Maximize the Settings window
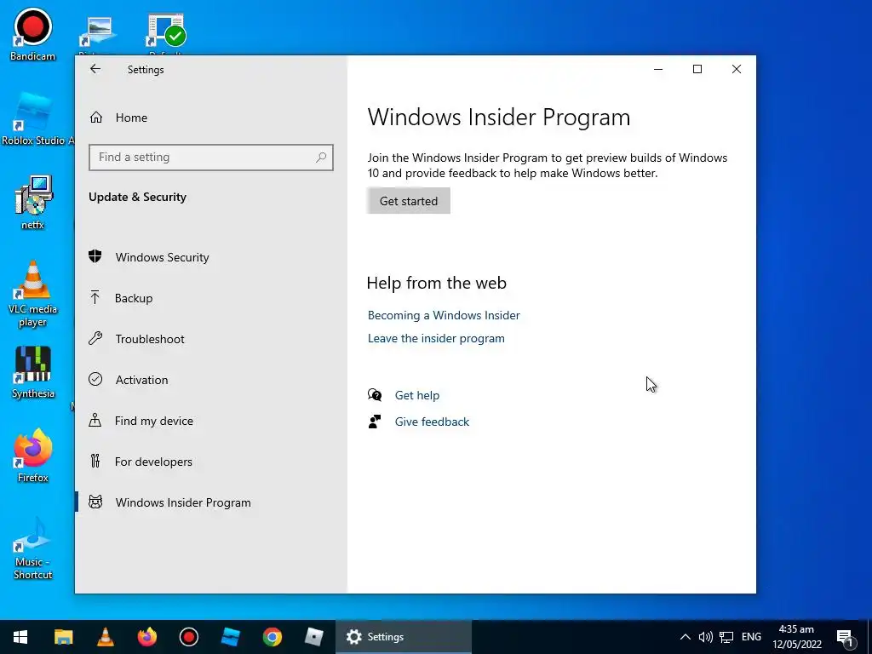This screenshot has height=654, width=872. [x=697, y=69]
